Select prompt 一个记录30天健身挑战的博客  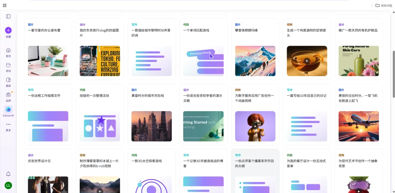(203, 163)
